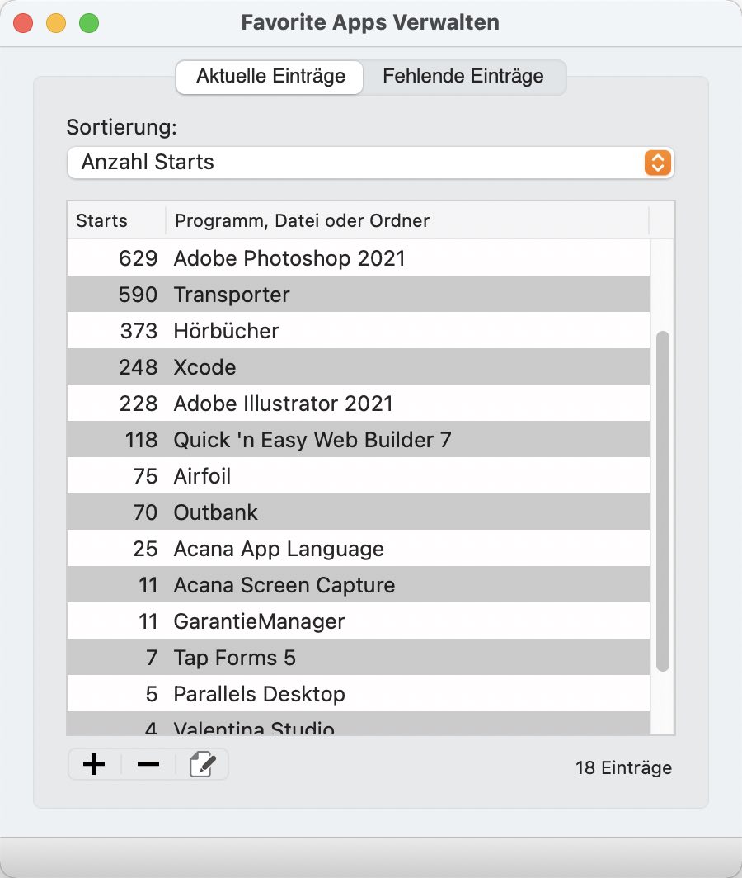Select the Outbank entry
The image size is (742, 878).
(x=358, y=513)
